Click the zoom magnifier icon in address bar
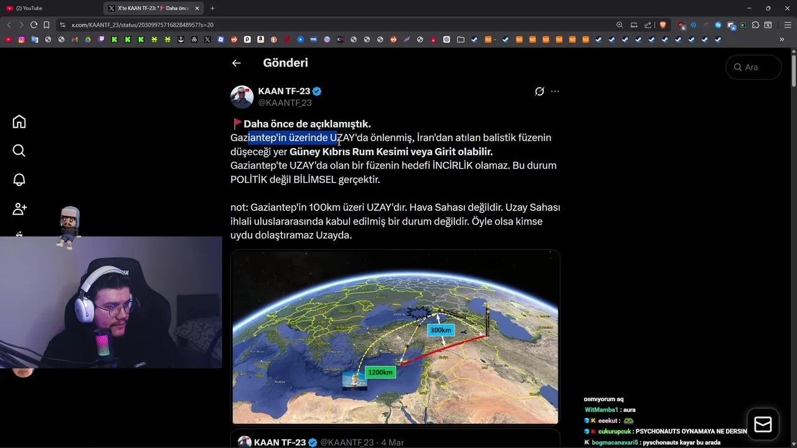 pyautogui.click(x=620, y=25)
